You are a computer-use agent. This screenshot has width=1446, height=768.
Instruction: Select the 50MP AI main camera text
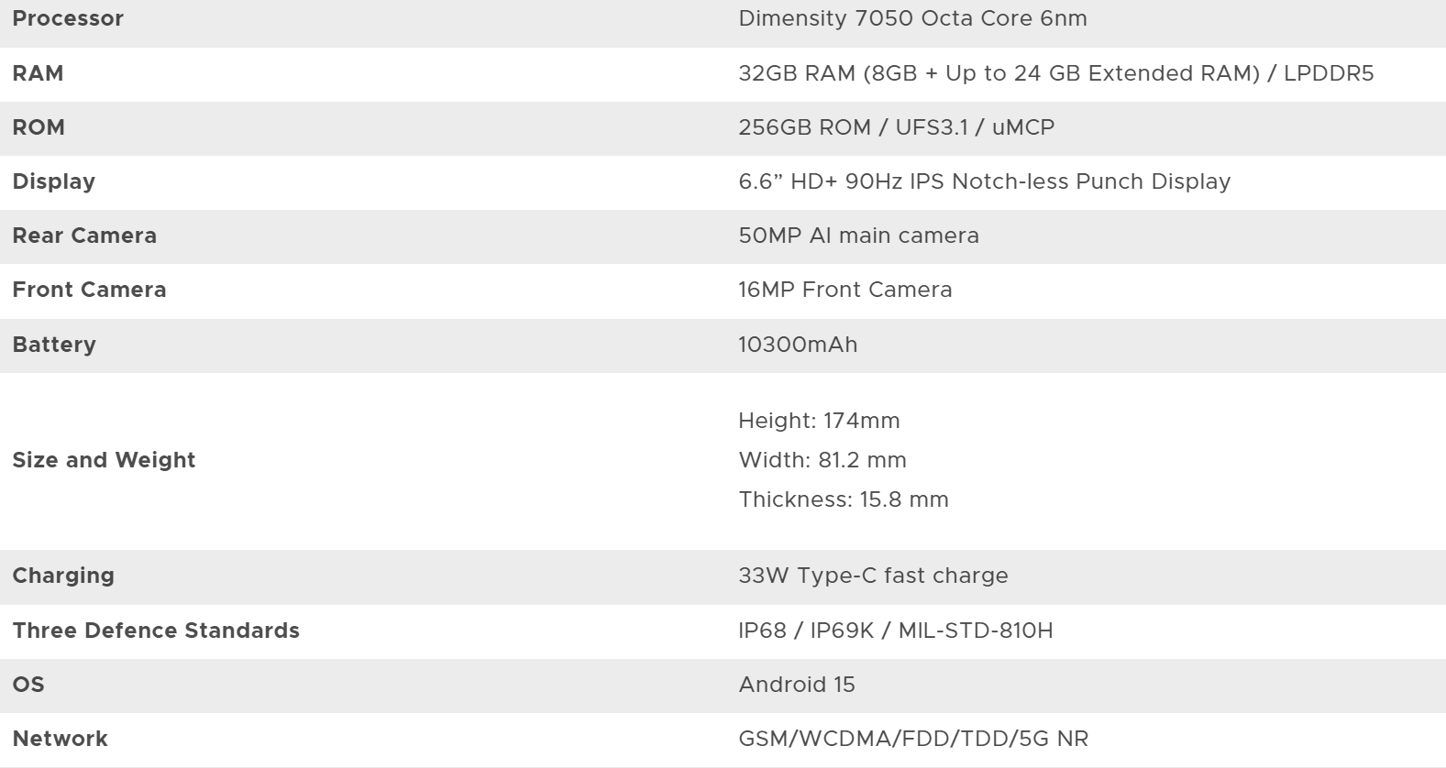[x=858, y=236]
